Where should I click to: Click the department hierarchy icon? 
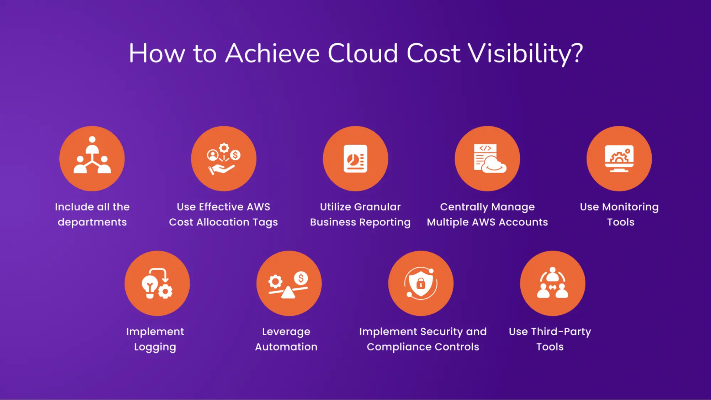92,158
